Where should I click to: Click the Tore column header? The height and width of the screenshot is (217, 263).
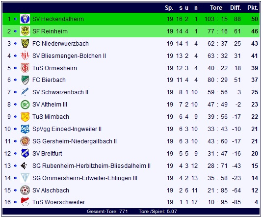click(216, 8)
